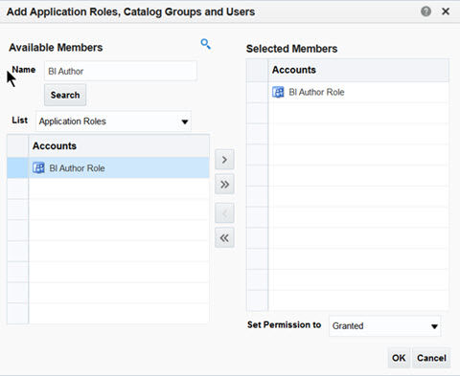Focus the Name input field
Screen dimensions: 460x376
(x=121, y=71)
